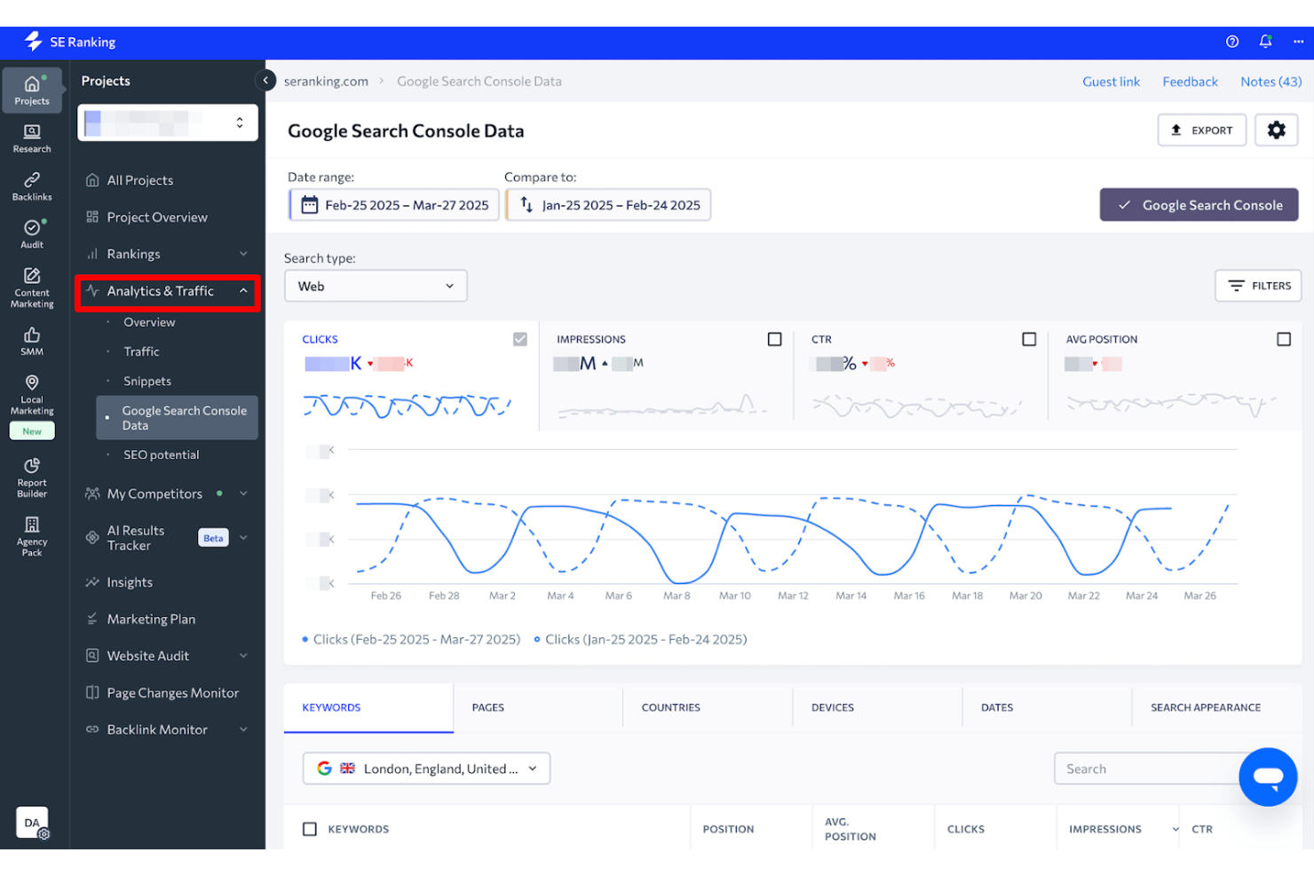Switch to the Pages tab
The image size is (1314, 876).
(x=538, y=707)
